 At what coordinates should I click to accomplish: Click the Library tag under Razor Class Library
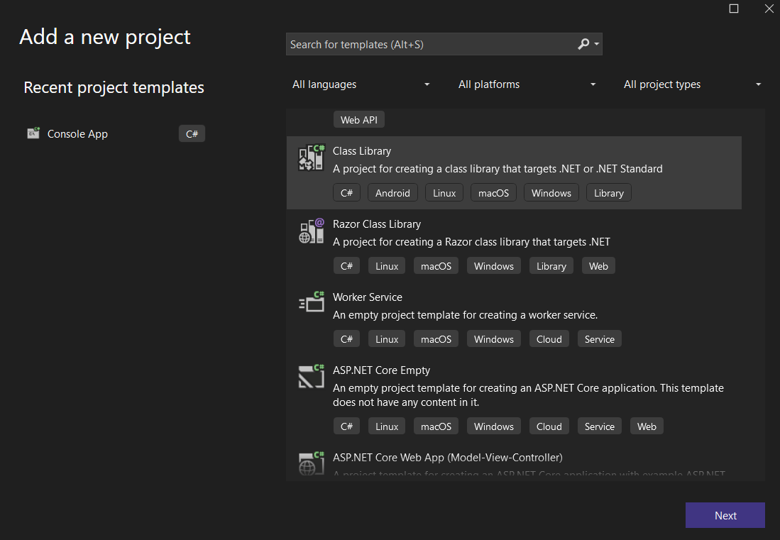click(551, 266)
